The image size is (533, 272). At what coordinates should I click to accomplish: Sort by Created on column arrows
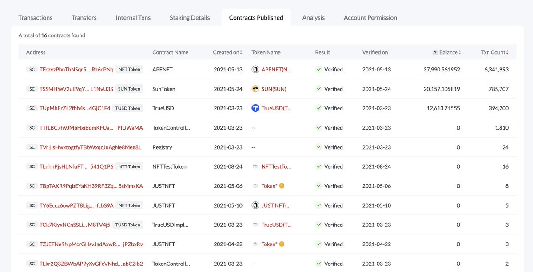pos(241,52)
